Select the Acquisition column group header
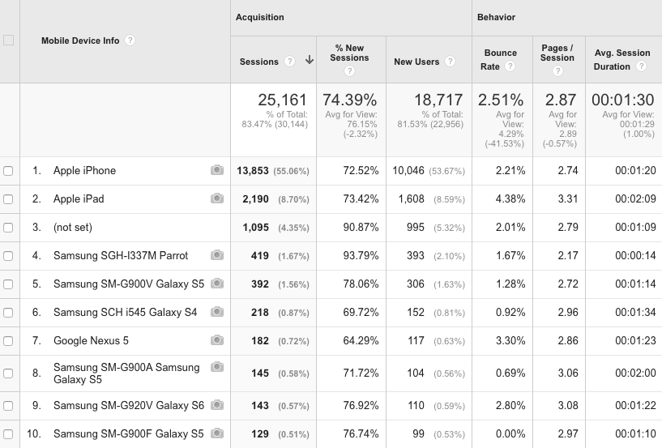 click(x=260, y=17)
